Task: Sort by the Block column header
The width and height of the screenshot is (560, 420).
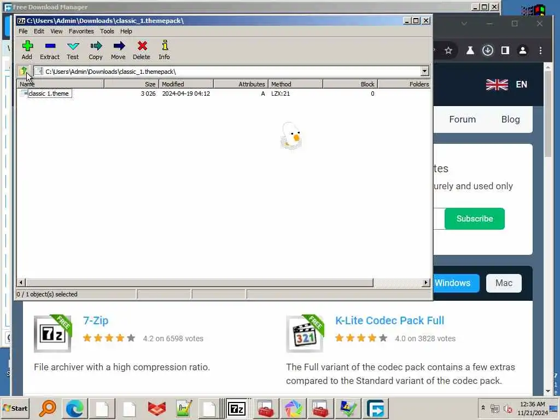Action: 351,84
